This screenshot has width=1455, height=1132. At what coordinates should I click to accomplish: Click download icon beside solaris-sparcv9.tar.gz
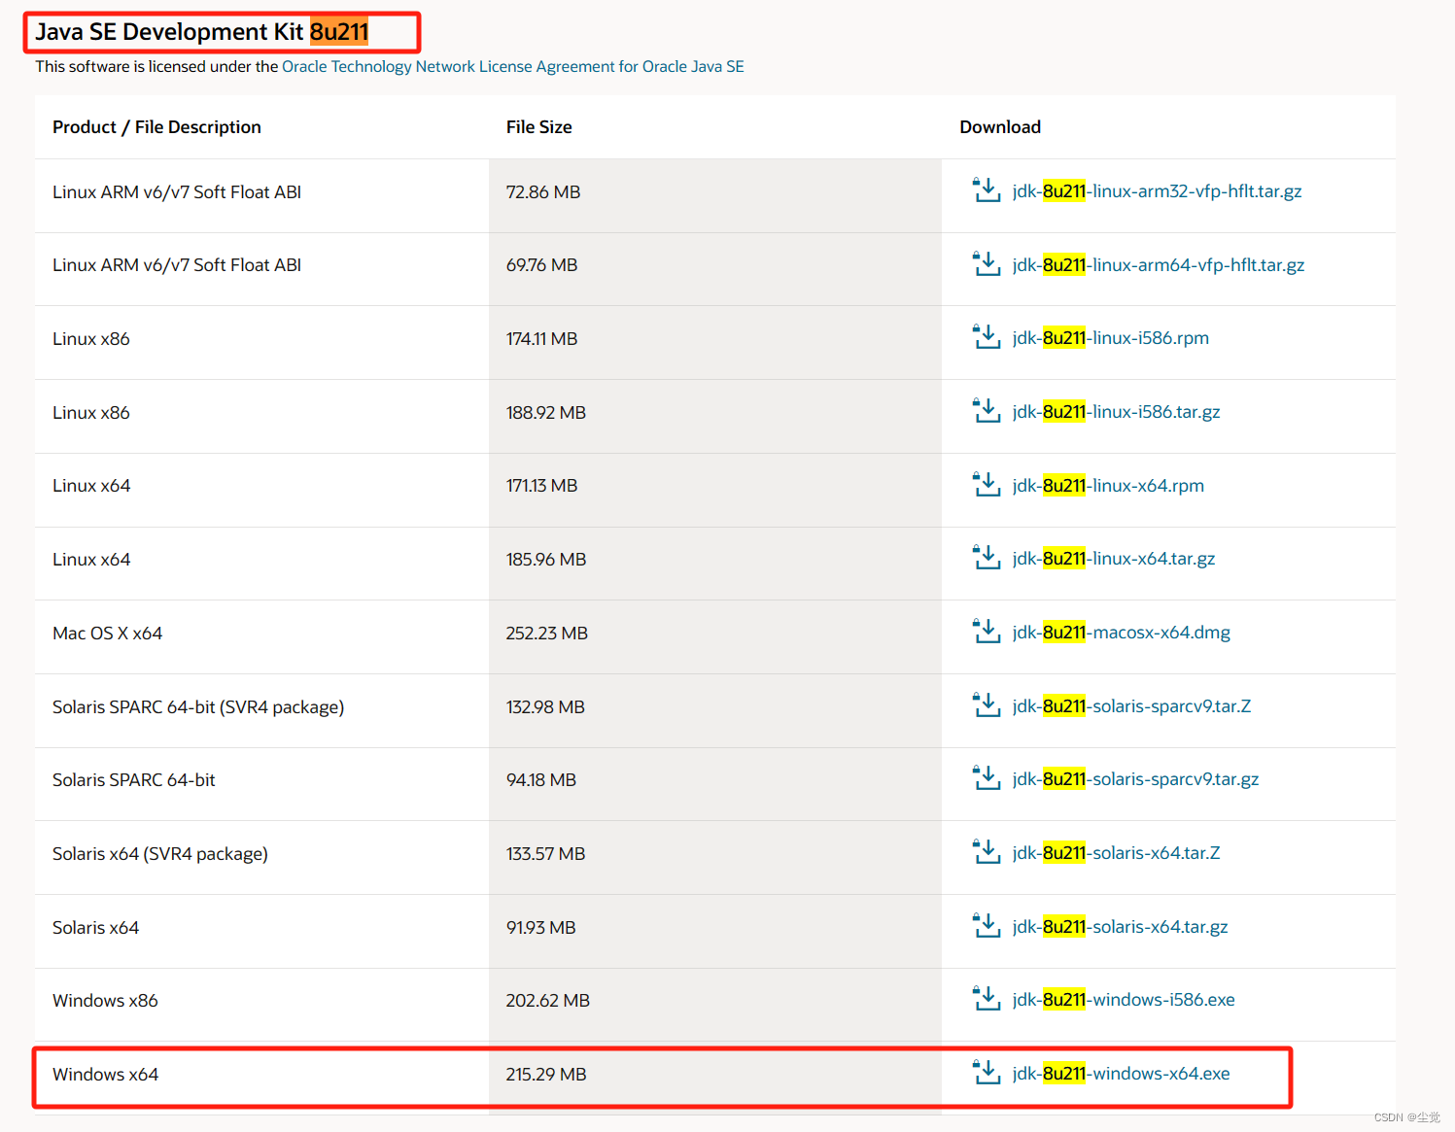click(987, 778)
